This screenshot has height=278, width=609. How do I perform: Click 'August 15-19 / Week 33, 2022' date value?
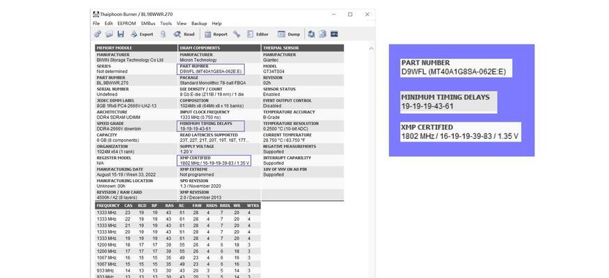click(x=126, y=175)
